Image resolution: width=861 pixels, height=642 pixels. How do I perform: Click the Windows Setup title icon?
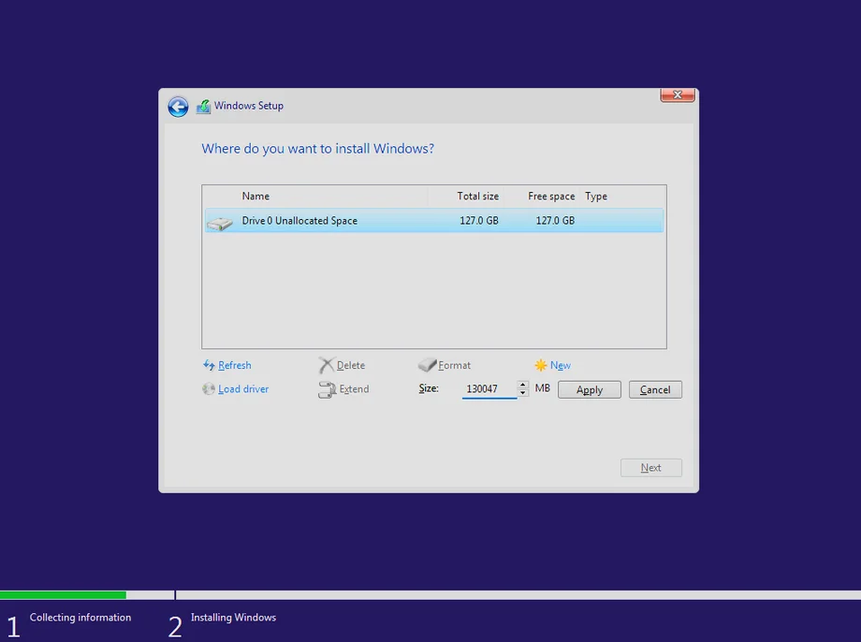tap(203, 107)
